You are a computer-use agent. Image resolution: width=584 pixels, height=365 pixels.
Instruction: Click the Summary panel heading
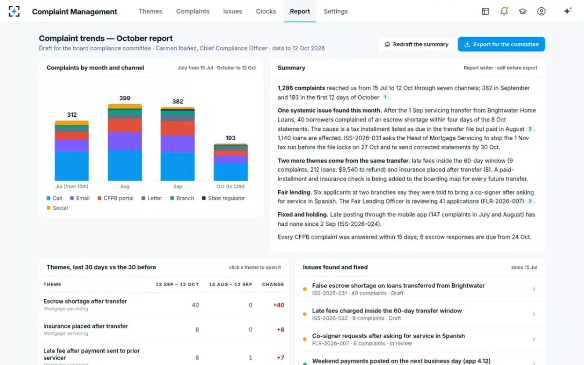[292, 68]
